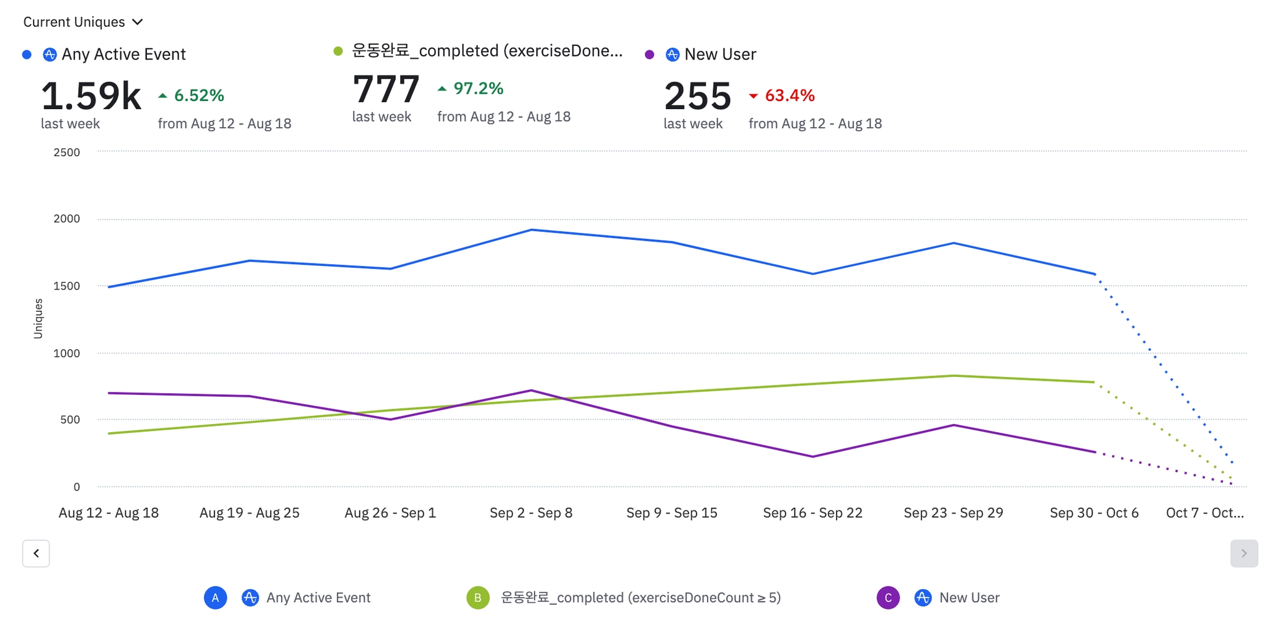Click the green up arrow beside 6.52%
The height and width of the screenshot is (625, 1270).
coord(162,95)
